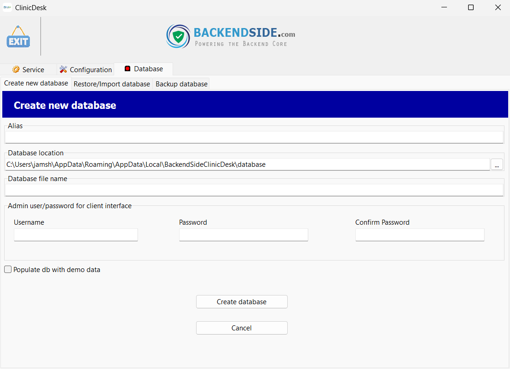Browse for database location with ... button

(x=497, y=165)
